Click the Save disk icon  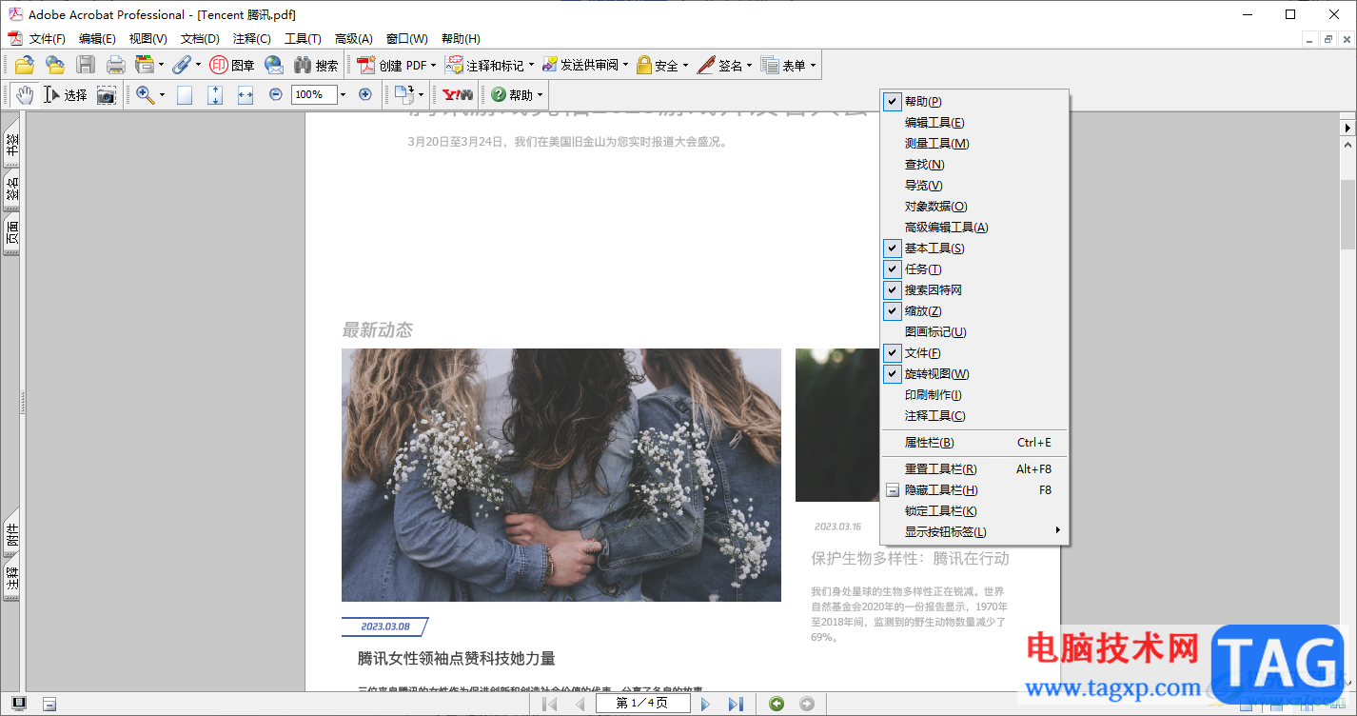86,65
